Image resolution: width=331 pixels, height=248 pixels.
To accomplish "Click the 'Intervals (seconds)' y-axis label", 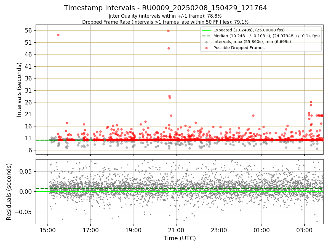I will pyautogui.click(x=19, y=90).
